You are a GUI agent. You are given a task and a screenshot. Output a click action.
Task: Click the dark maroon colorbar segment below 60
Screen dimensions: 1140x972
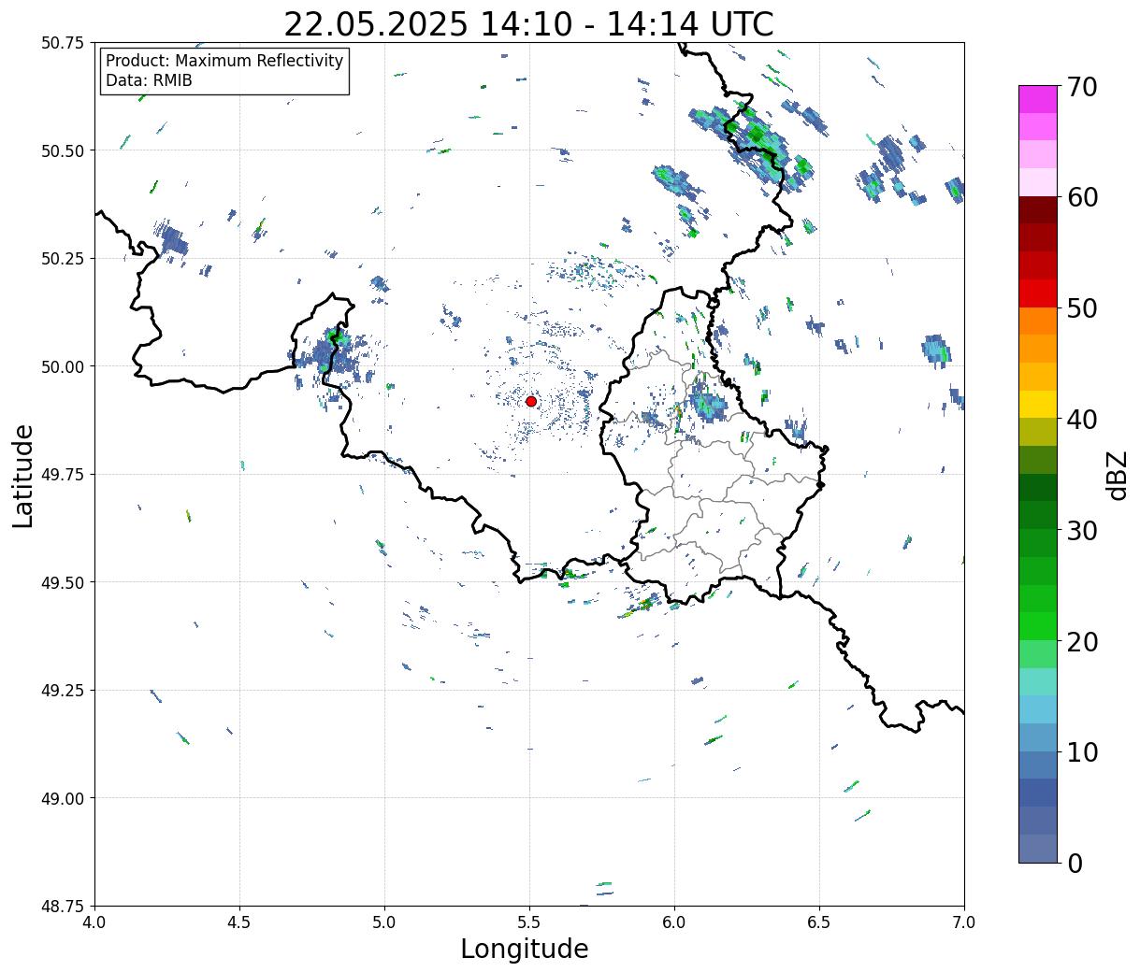click(x=1038, y=210)
